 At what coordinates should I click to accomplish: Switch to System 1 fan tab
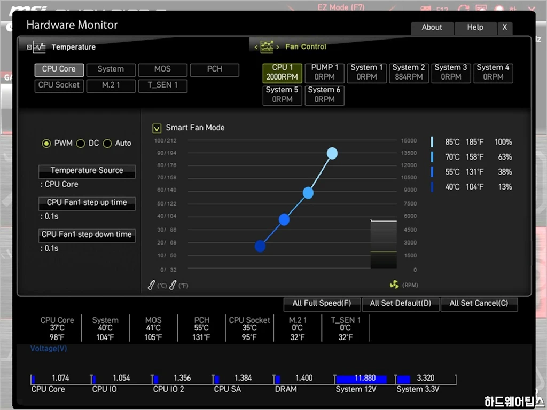[366, 73]
